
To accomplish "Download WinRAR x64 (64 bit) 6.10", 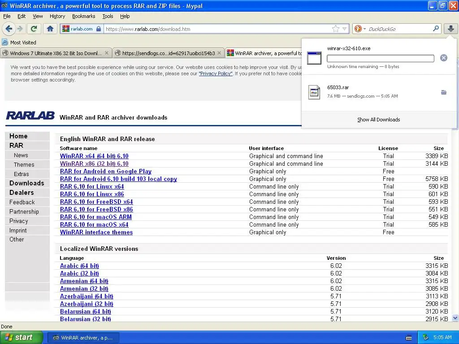I will pyautogui.click(x=94, y=156).
